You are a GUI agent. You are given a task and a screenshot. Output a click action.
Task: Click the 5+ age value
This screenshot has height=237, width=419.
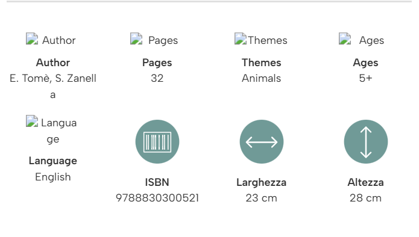365,78
